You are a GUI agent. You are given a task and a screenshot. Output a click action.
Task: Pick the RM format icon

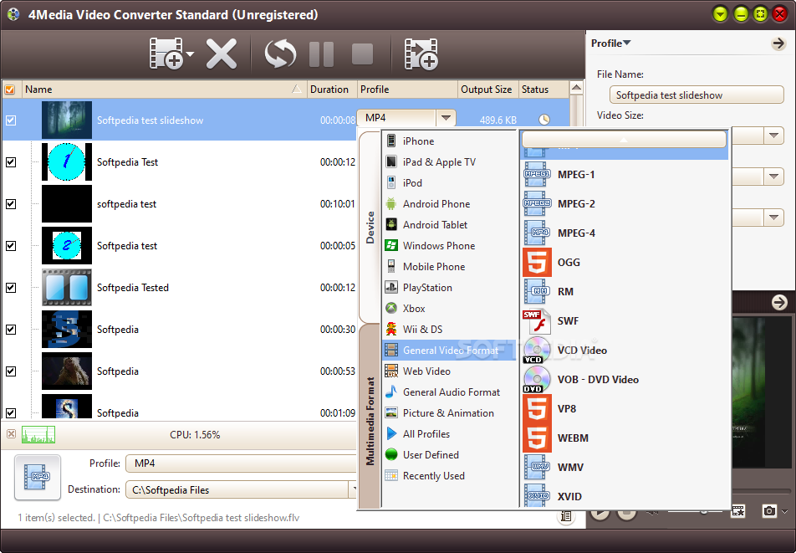(537, 291)
